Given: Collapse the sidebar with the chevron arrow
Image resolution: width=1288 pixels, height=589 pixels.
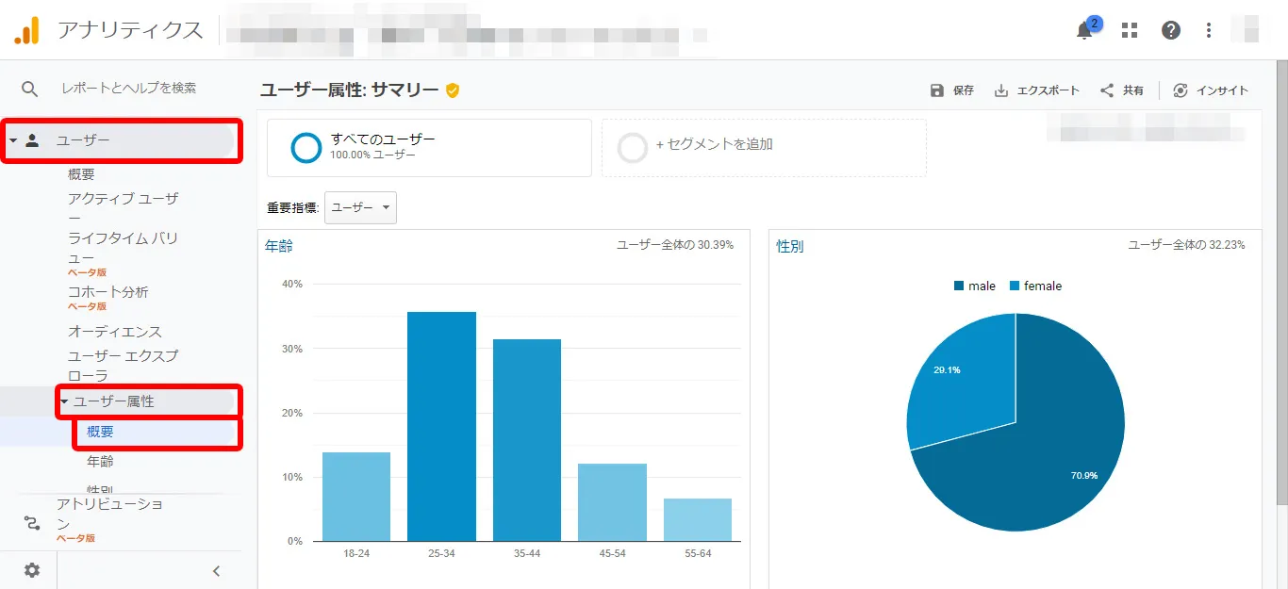Looking at the screenshot, I should point(216,570).
